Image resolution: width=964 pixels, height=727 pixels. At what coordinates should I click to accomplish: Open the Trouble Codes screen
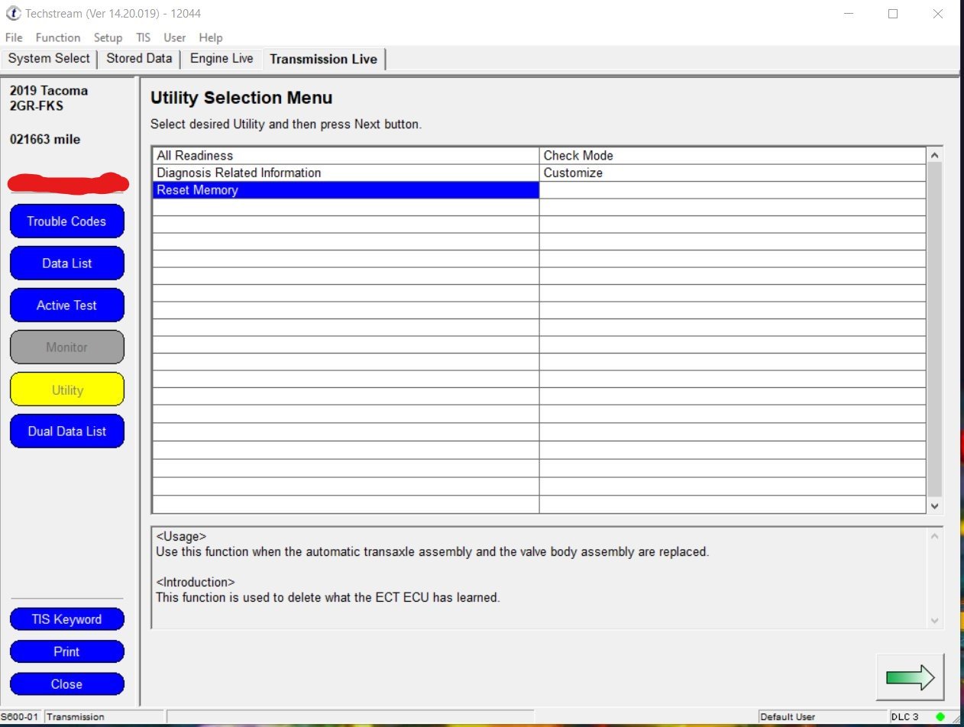pos(66,221)
